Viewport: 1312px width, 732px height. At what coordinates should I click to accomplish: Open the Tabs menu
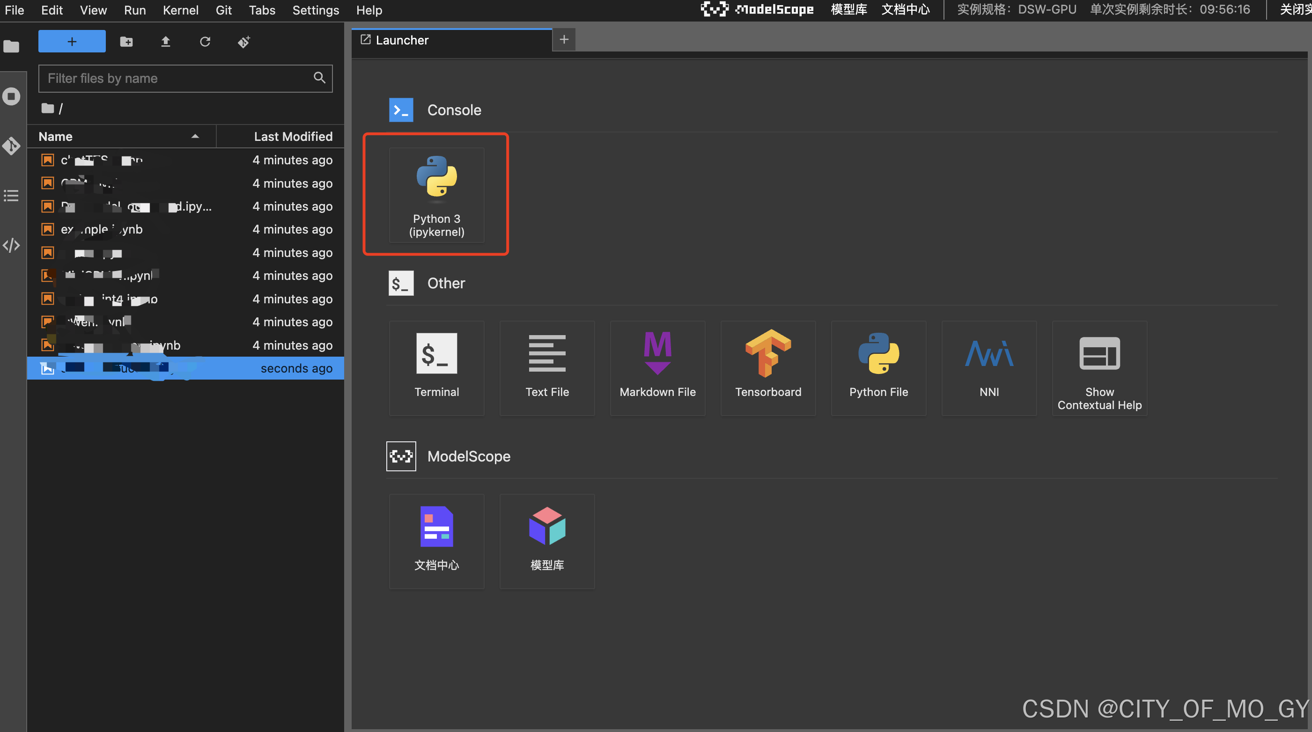click(x=262, y=10)
